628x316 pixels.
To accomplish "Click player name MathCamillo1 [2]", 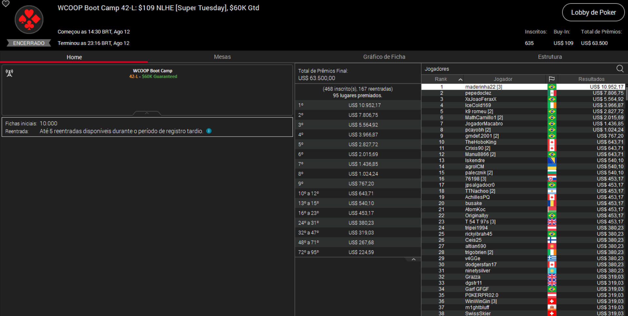I will 484,118.
